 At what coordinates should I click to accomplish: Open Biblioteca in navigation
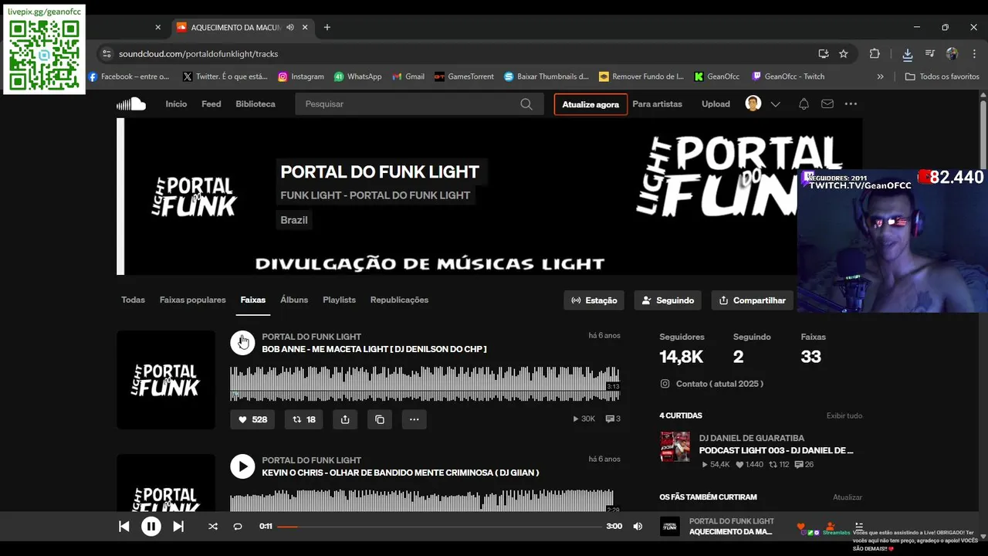255,104
